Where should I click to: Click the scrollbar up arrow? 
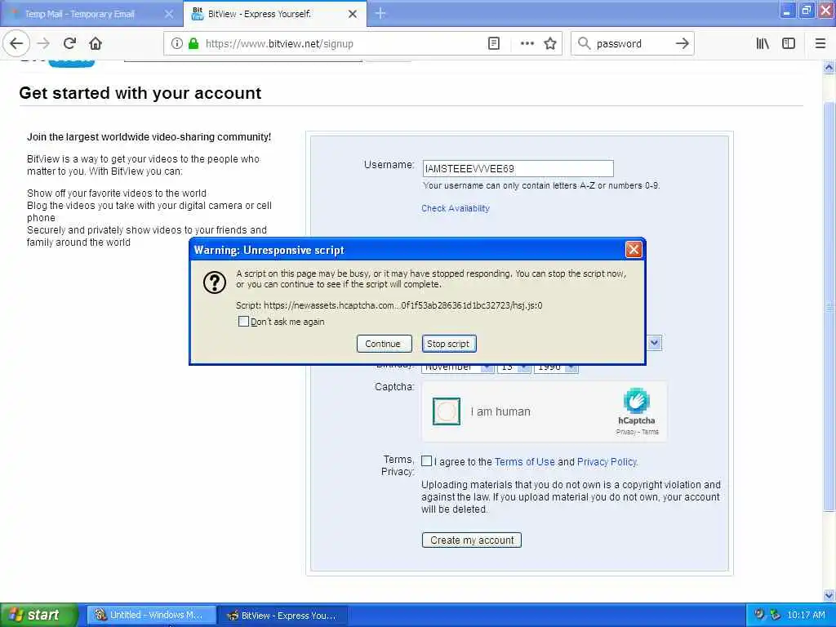tap(829, 68)
